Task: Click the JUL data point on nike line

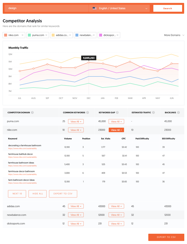Action: coord(20,71)
